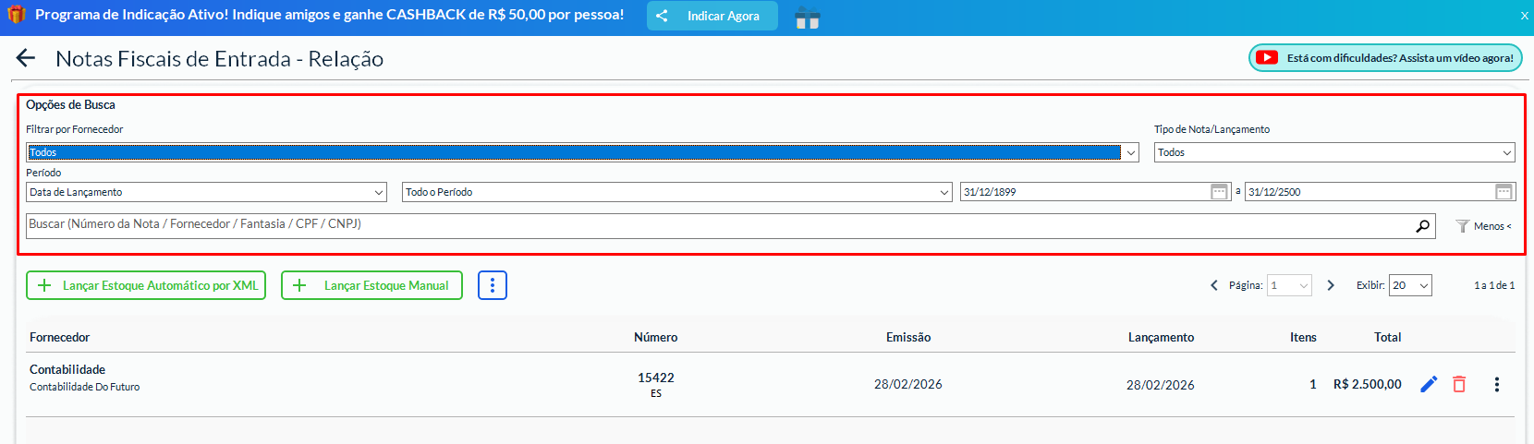The width and height of the screenshot is (1534, 444).
Task: Click the back arrow icon
Action: coord(25,58)
